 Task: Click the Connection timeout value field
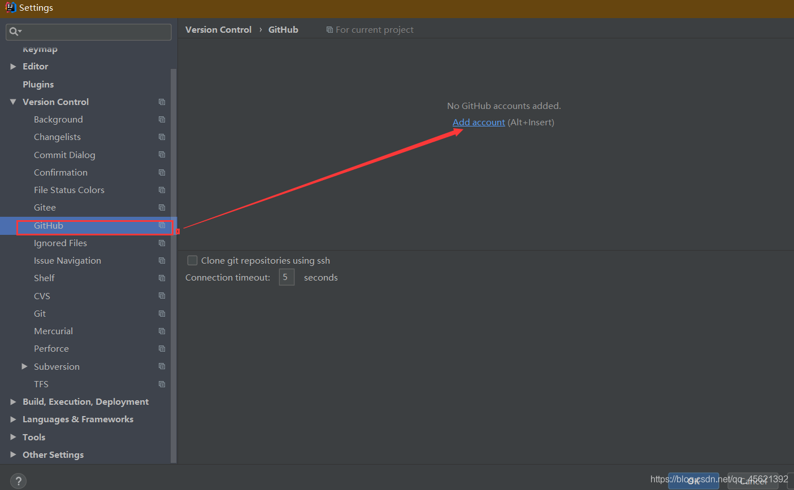tap(287, 277)
